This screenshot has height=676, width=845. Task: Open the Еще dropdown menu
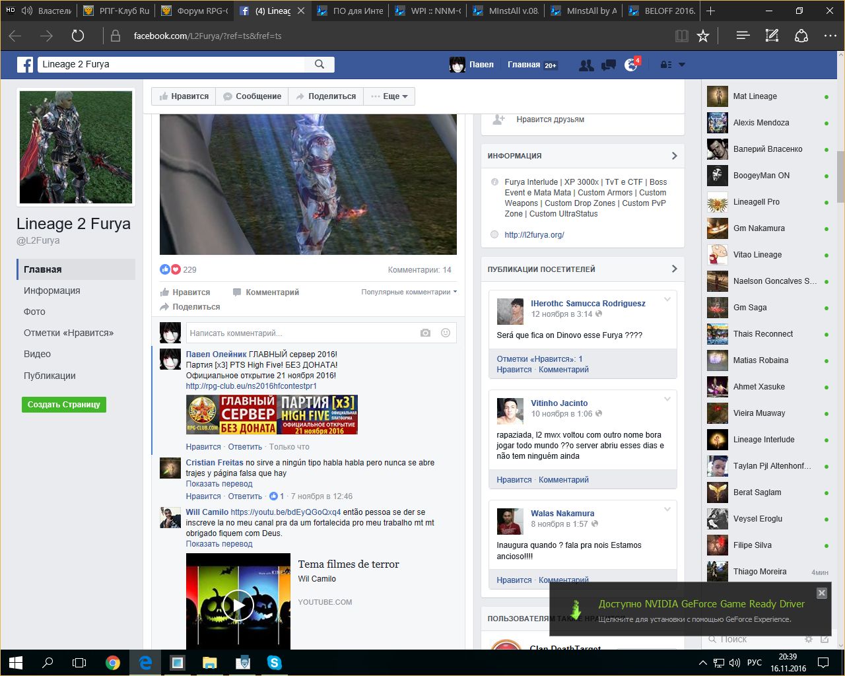pyautogui.click(x=389, y=96)
